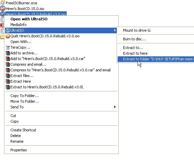Viewport: 194px width, 160px height.
Task: Expand the UltraISO submenu arrow
Action: (x=115, y=30)
